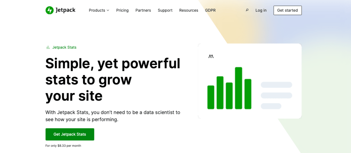351x153 pixels.
Task: Click the Jetpack Stats green label
Action: (x=64, y=47)
